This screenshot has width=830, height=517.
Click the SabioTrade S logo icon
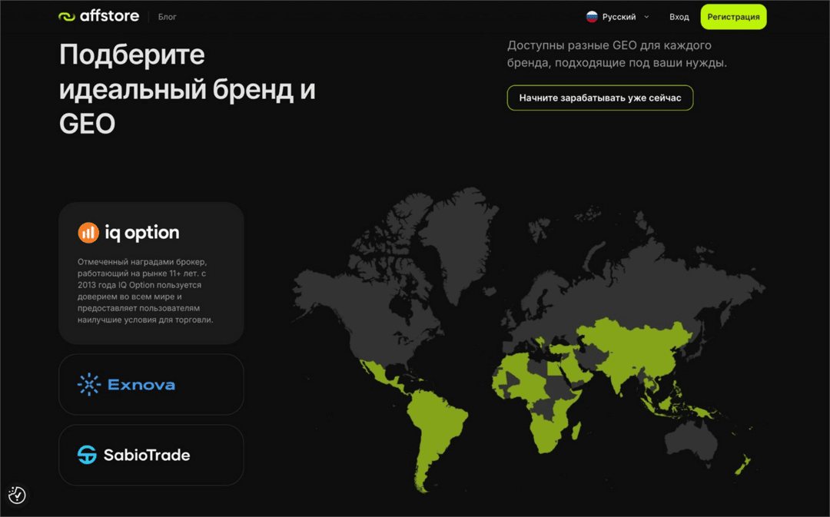[88, 455]
